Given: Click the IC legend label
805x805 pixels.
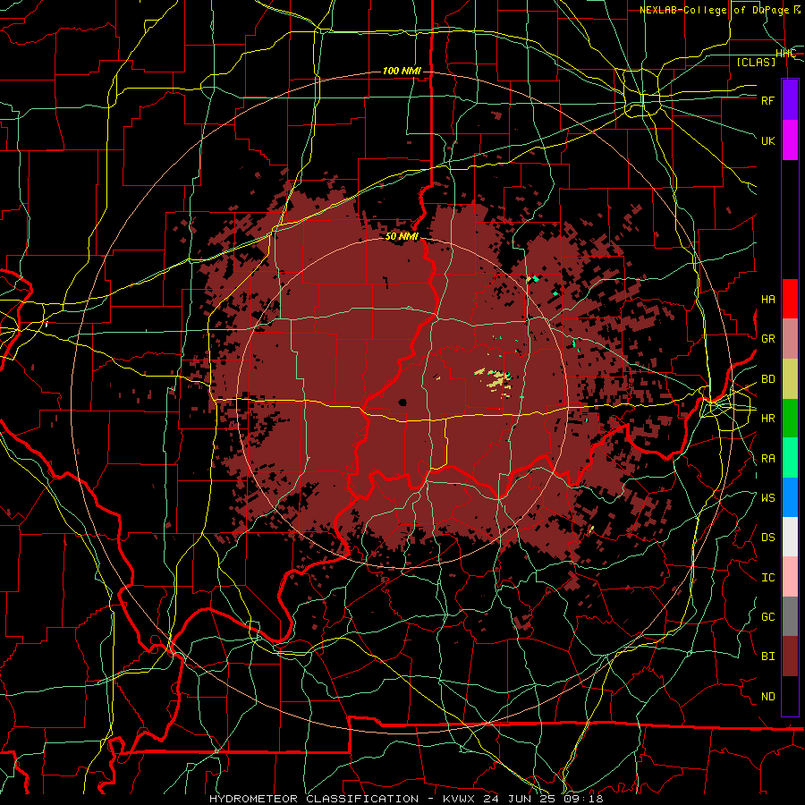Looking at the screenshot, I should (x=767, y=578).
